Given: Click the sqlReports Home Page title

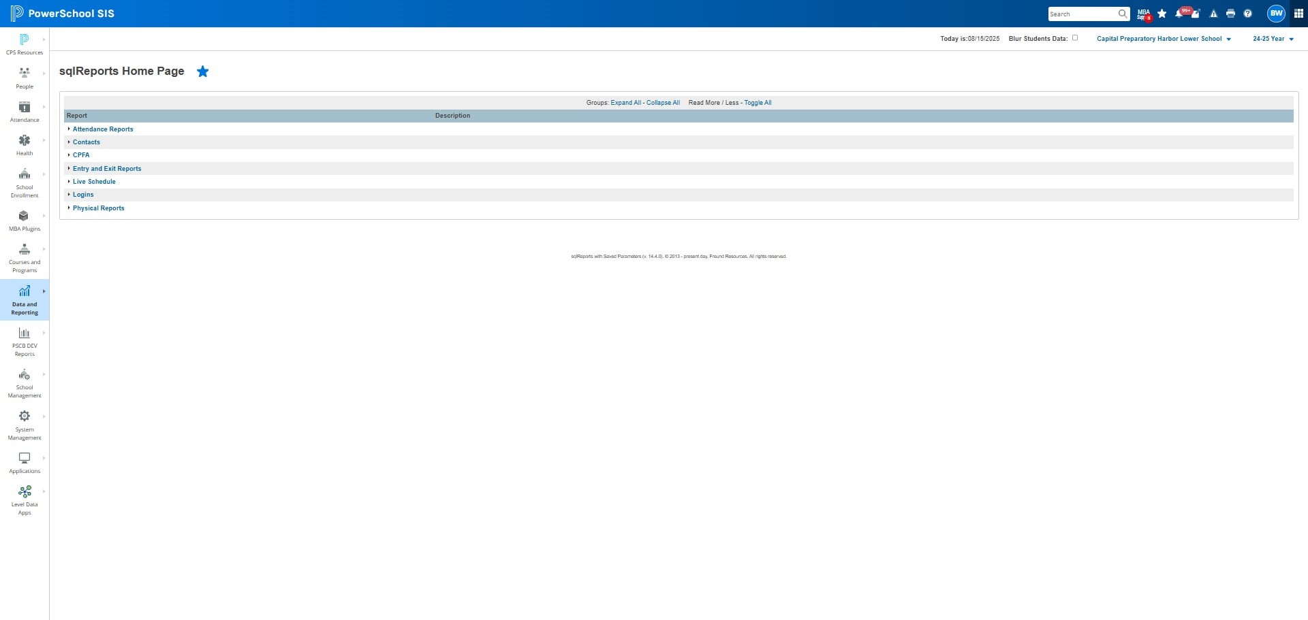Looking at the screenshot, I should pyautogui.click(x=121, y=71).
